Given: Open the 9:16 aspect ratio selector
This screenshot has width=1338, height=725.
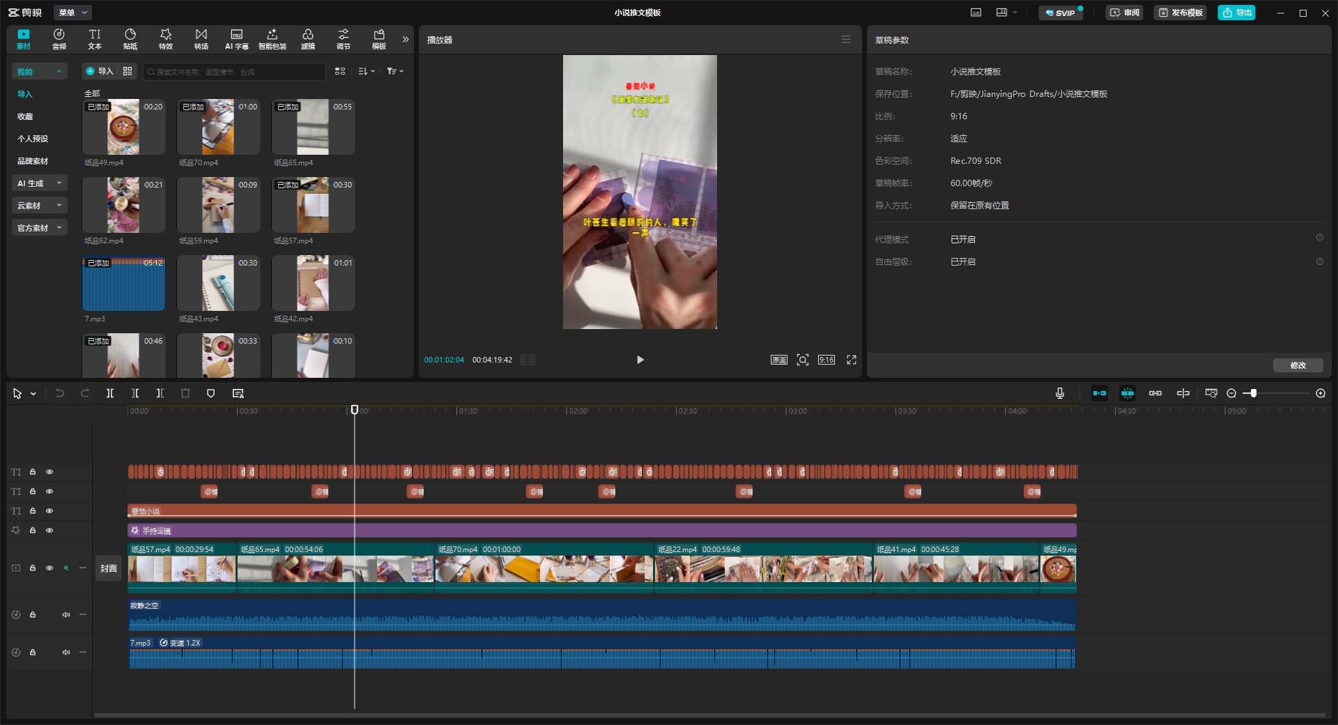Looking at the screenshot, I should tap(826, 360).
